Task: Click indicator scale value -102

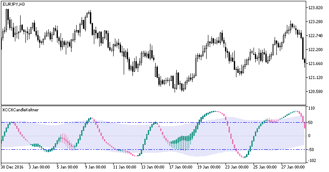Action: 312,161
